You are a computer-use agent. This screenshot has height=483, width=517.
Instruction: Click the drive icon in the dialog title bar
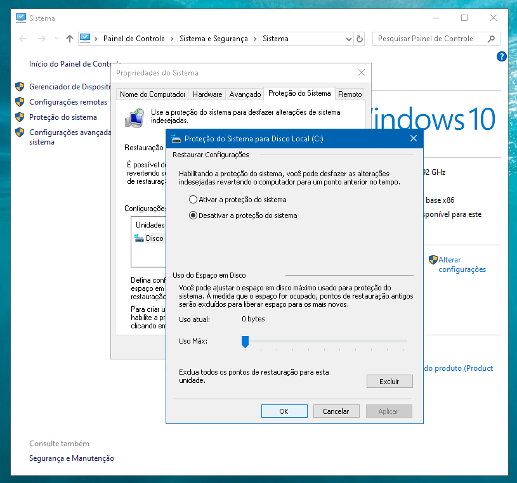tap(176, 139)
